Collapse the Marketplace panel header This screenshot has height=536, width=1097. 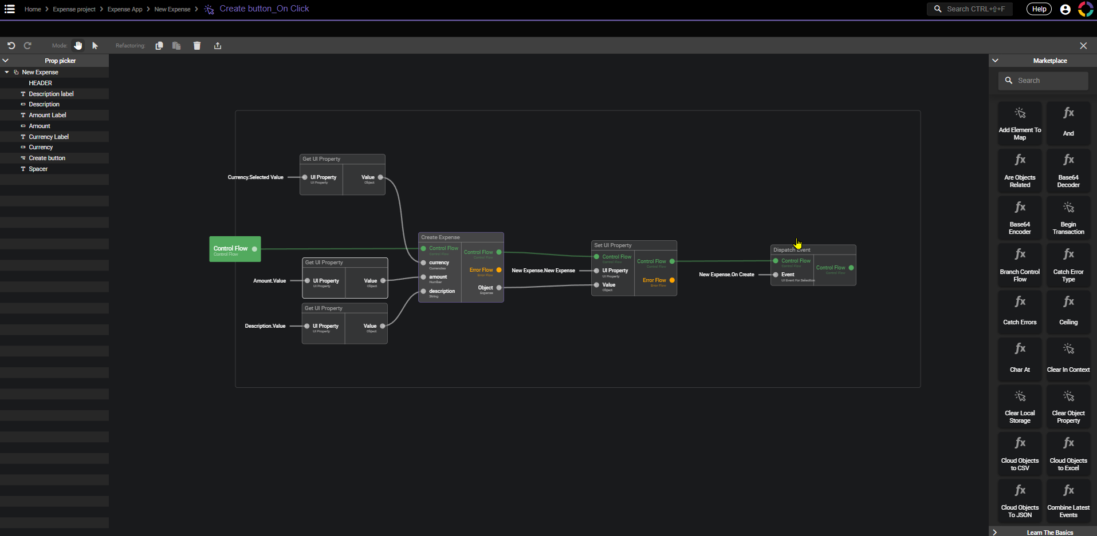click(x=997, y=60)
